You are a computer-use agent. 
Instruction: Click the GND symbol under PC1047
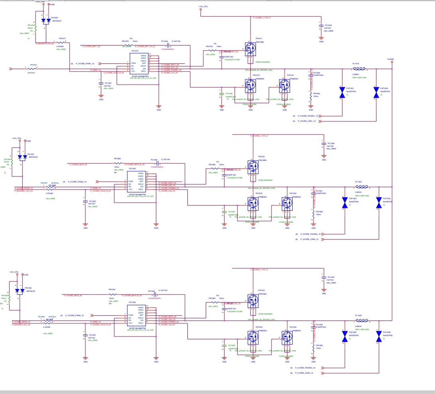(x=101, y=97)
